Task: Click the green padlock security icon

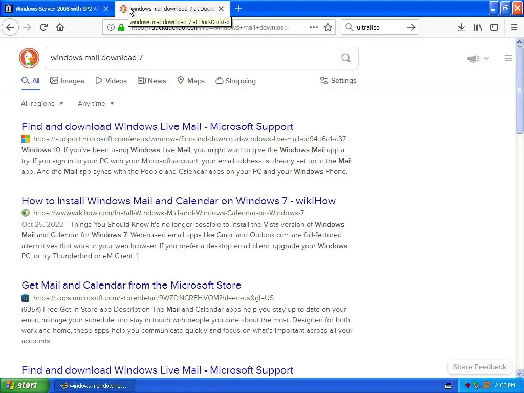Action: click(121, 28)
